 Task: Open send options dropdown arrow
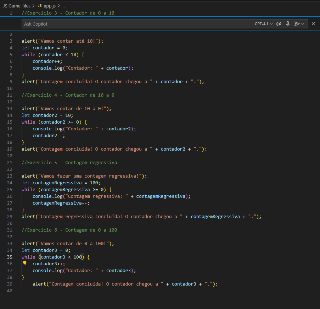(303, 24)
